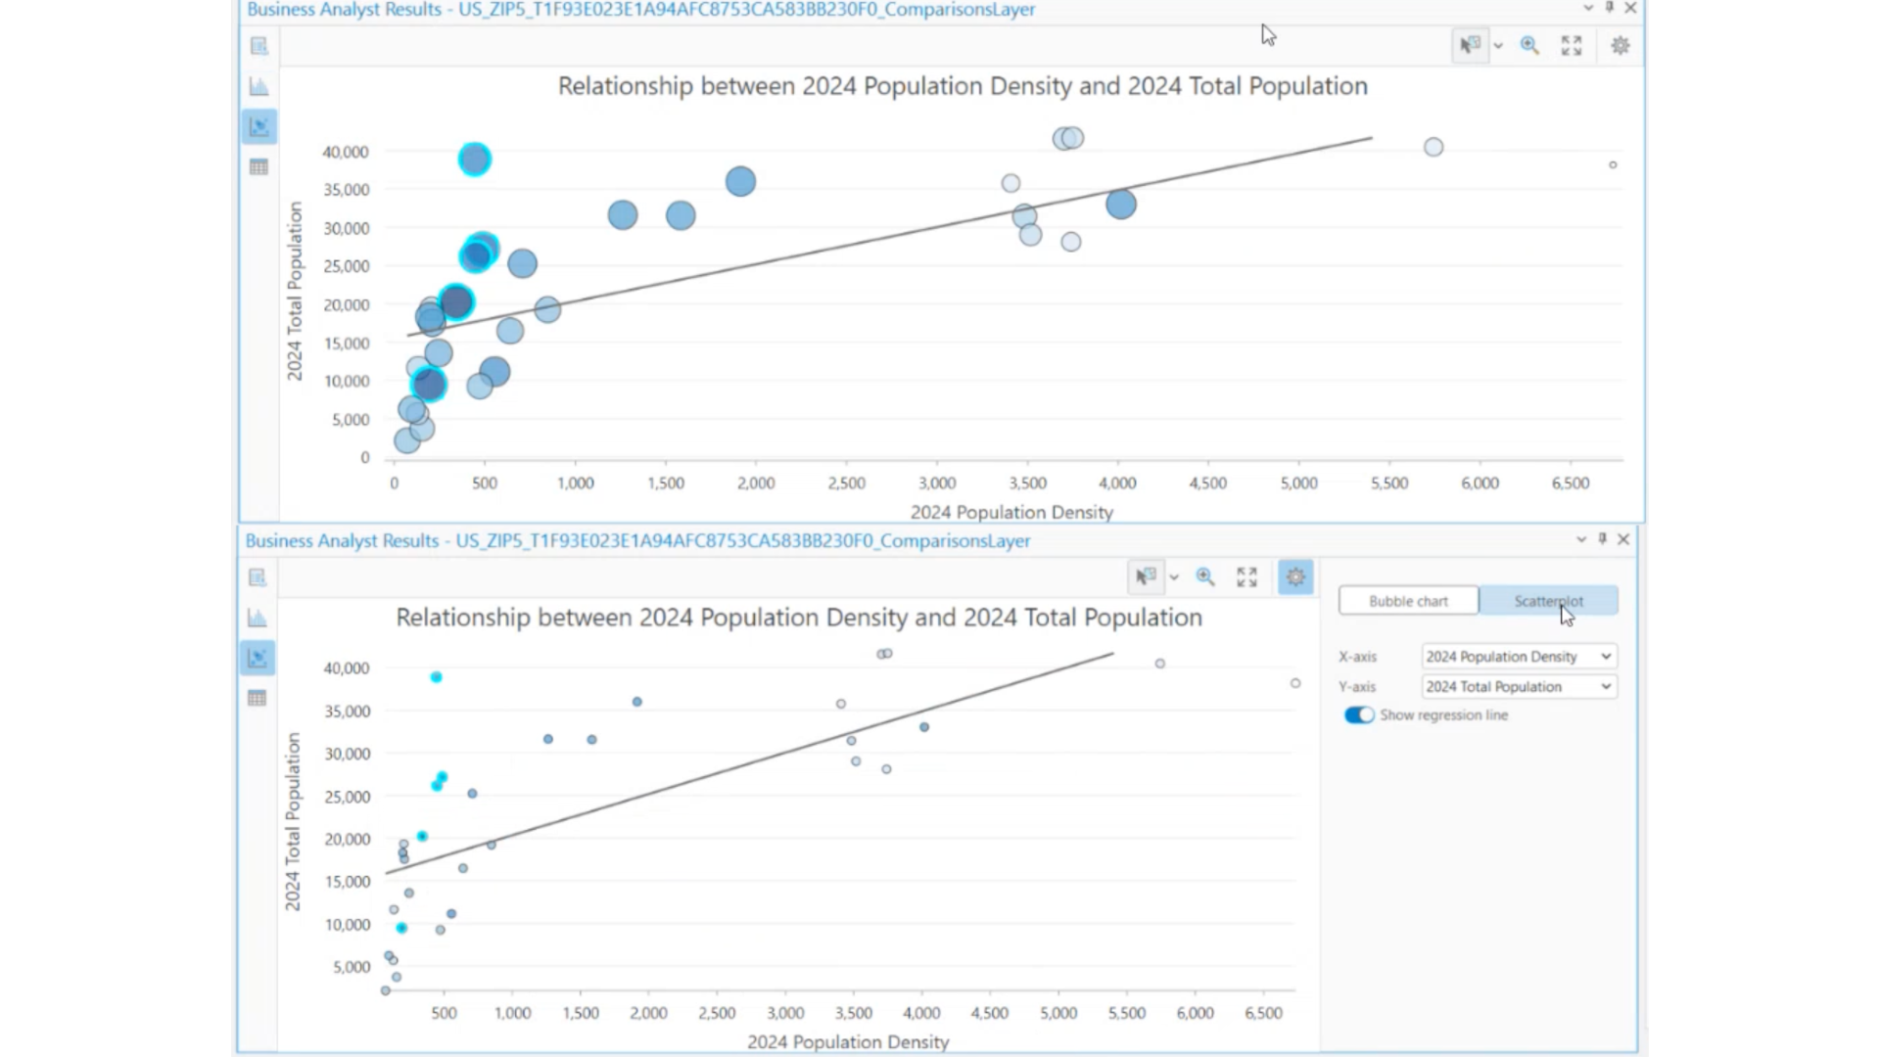Open the chart settings gear icon

1620,45
